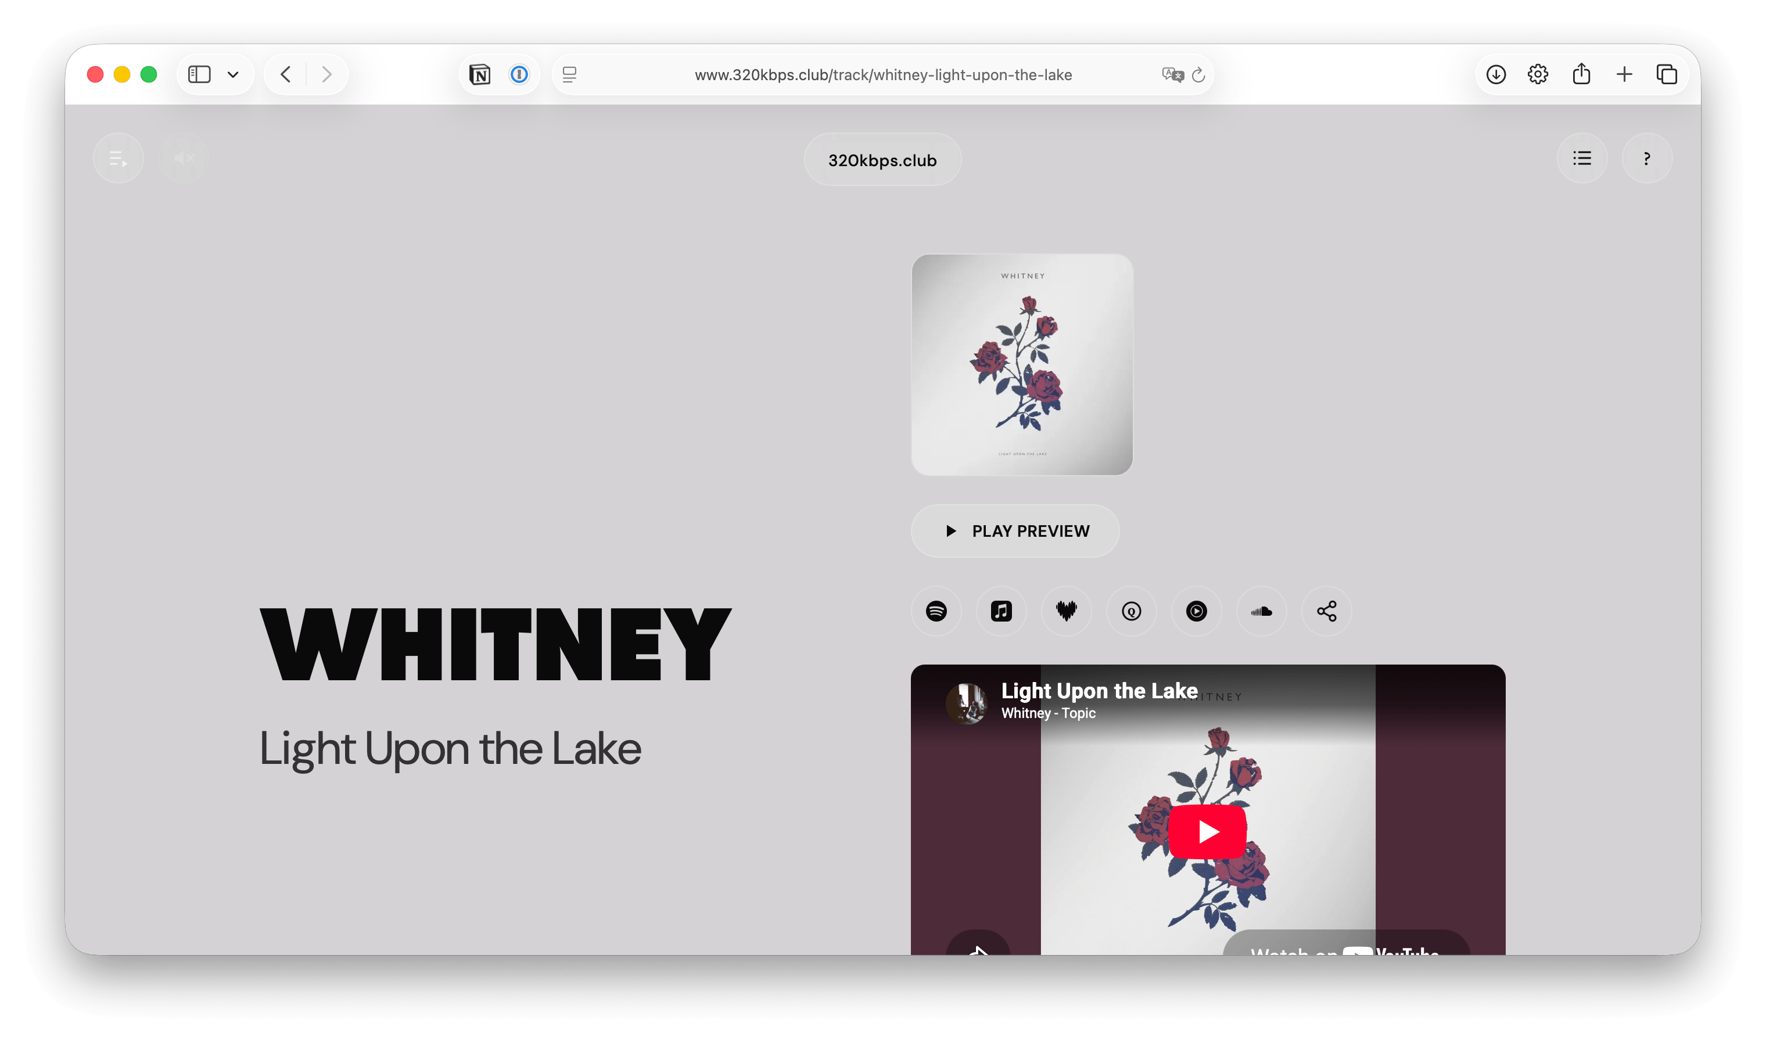Play the embedded YouTube video
1766x1041 pixels.
[1207, 832]
